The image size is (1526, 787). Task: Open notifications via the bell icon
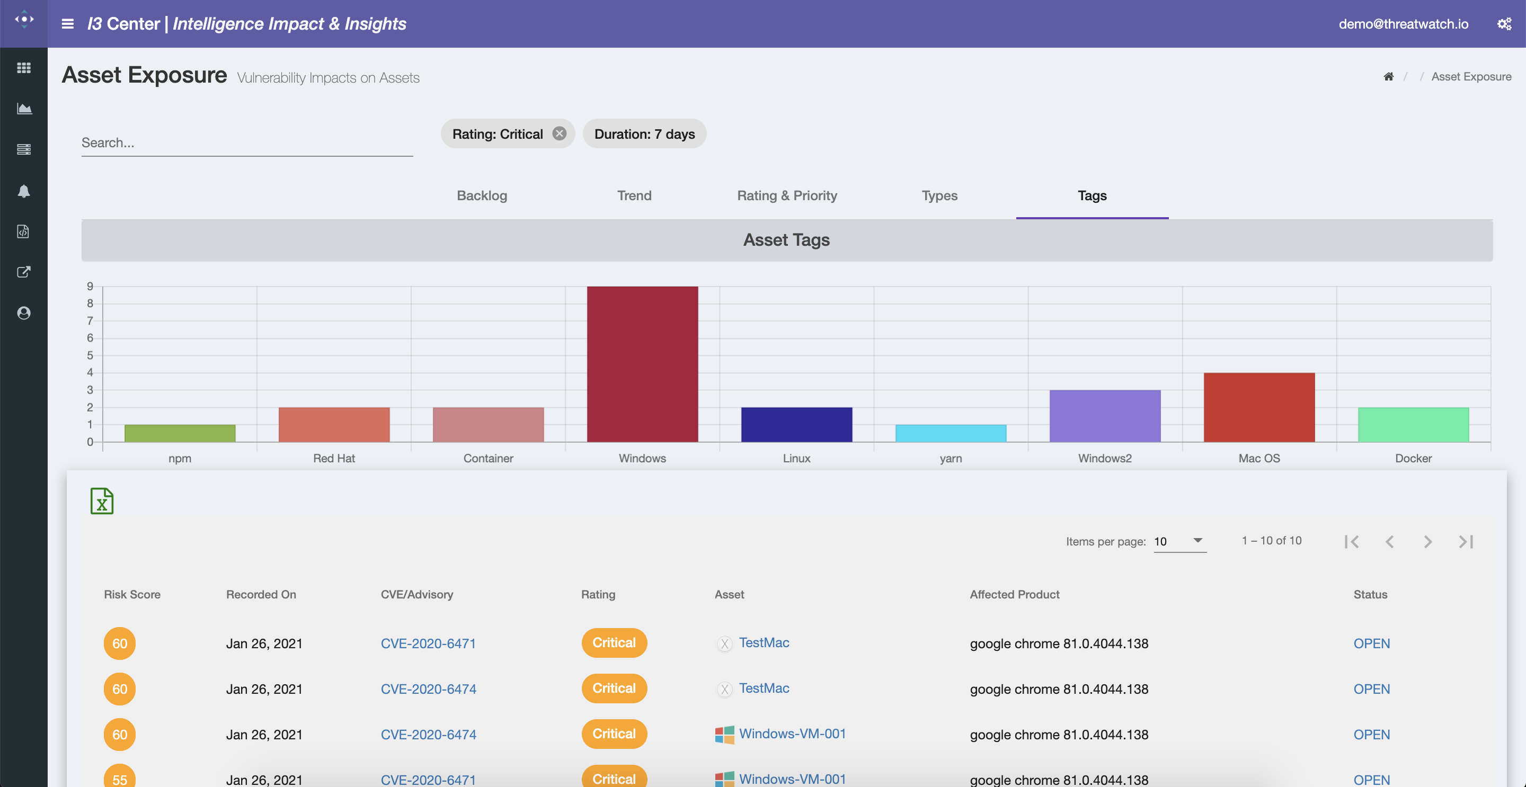pos(24,191)
